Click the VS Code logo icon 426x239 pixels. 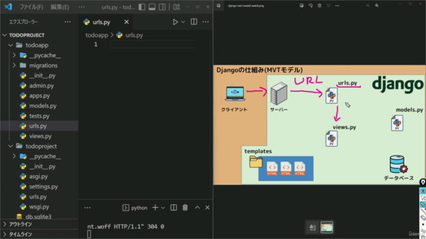point(8,7)
